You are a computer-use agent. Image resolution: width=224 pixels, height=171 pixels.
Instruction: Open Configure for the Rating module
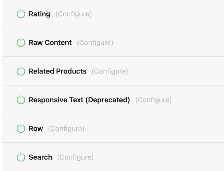[x=74, y=14]
